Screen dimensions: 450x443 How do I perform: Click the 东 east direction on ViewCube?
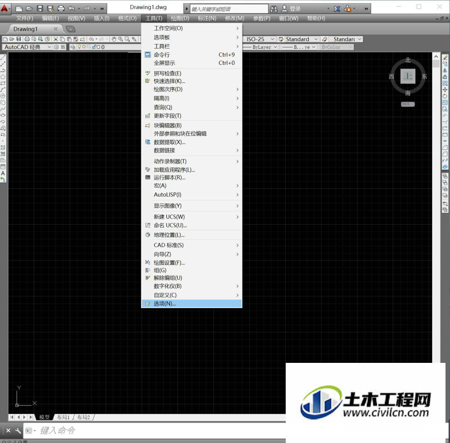click(424, 77)
